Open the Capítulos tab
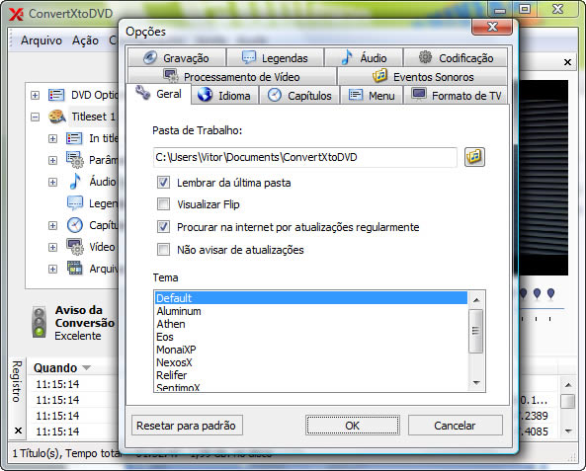 (299, 95)
